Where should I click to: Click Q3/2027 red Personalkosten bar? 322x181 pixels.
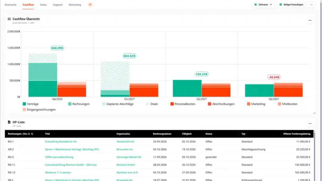[x=288, y=92]
